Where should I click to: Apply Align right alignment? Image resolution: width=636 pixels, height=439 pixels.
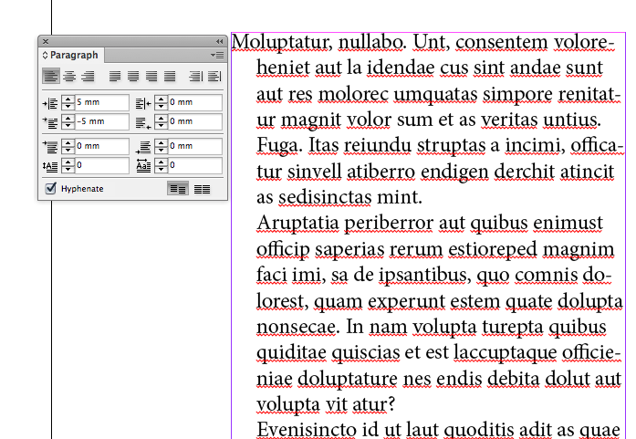88,77
